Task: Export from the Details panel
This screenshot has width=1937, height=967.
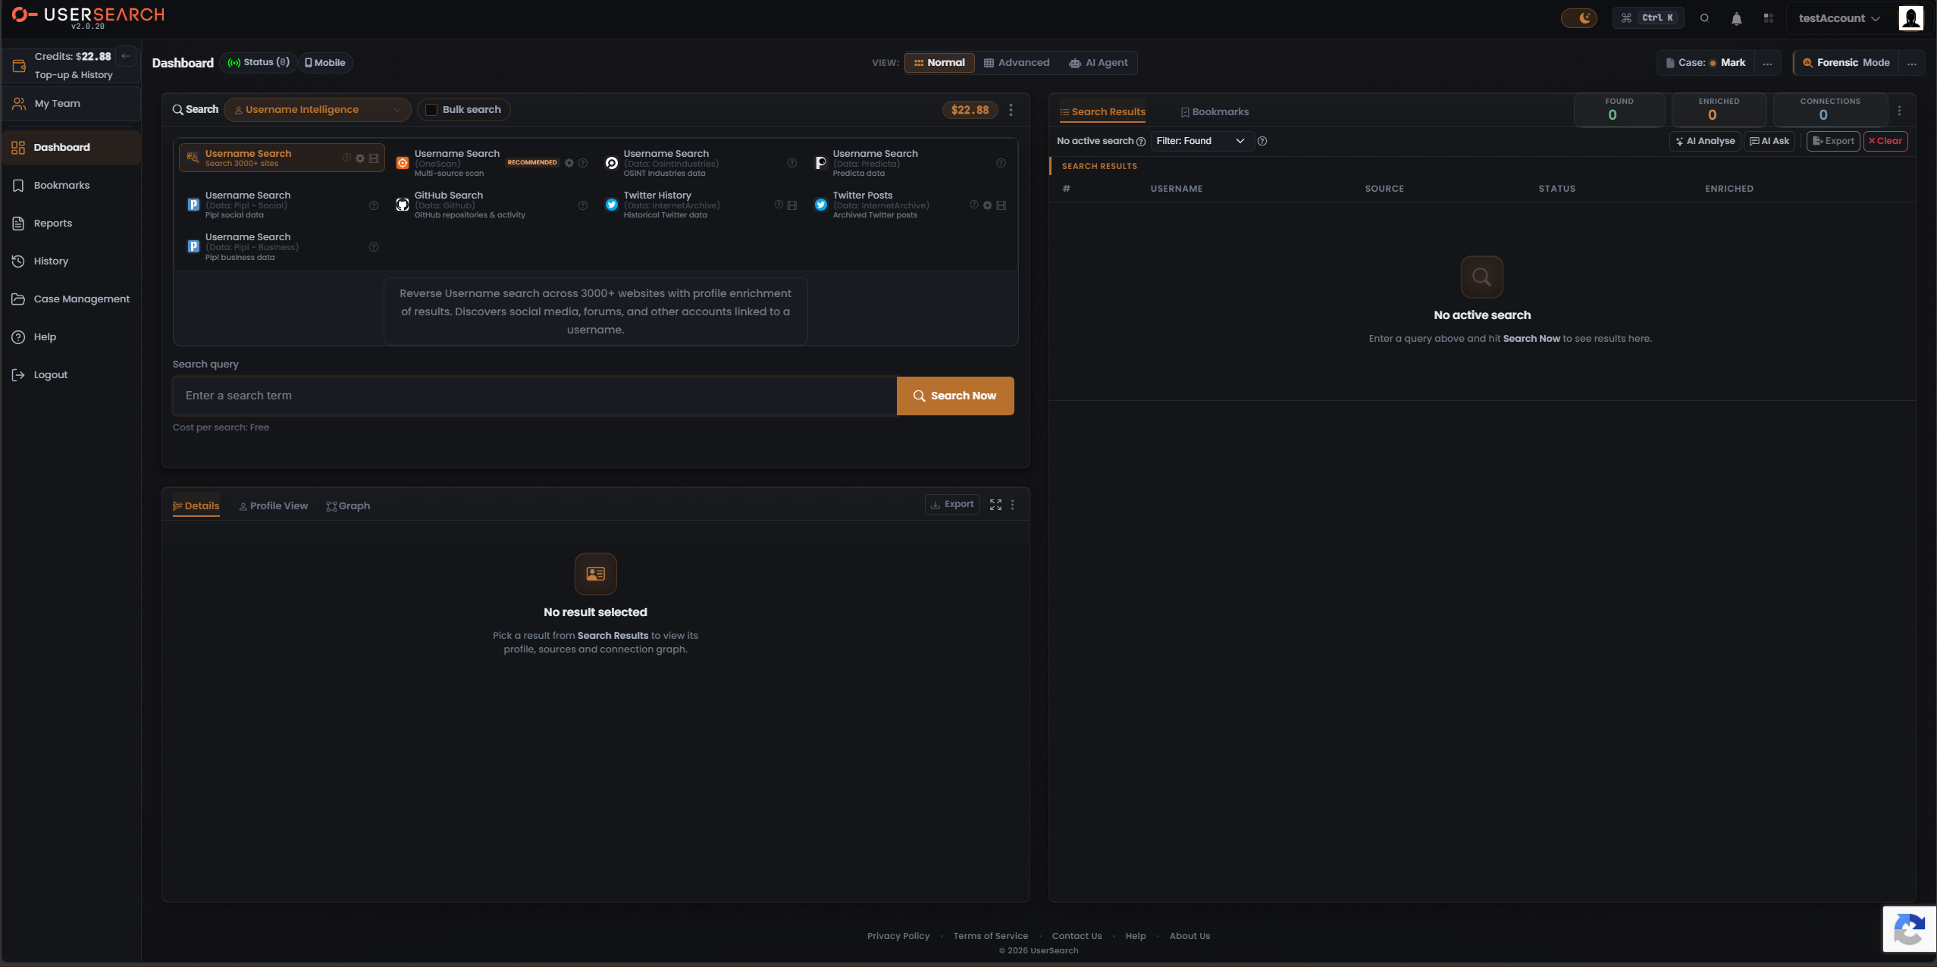Action: 952,504
